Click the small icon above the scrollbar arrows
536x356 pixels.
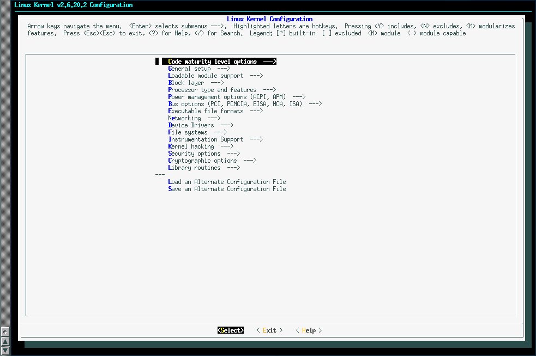[5, 332]
